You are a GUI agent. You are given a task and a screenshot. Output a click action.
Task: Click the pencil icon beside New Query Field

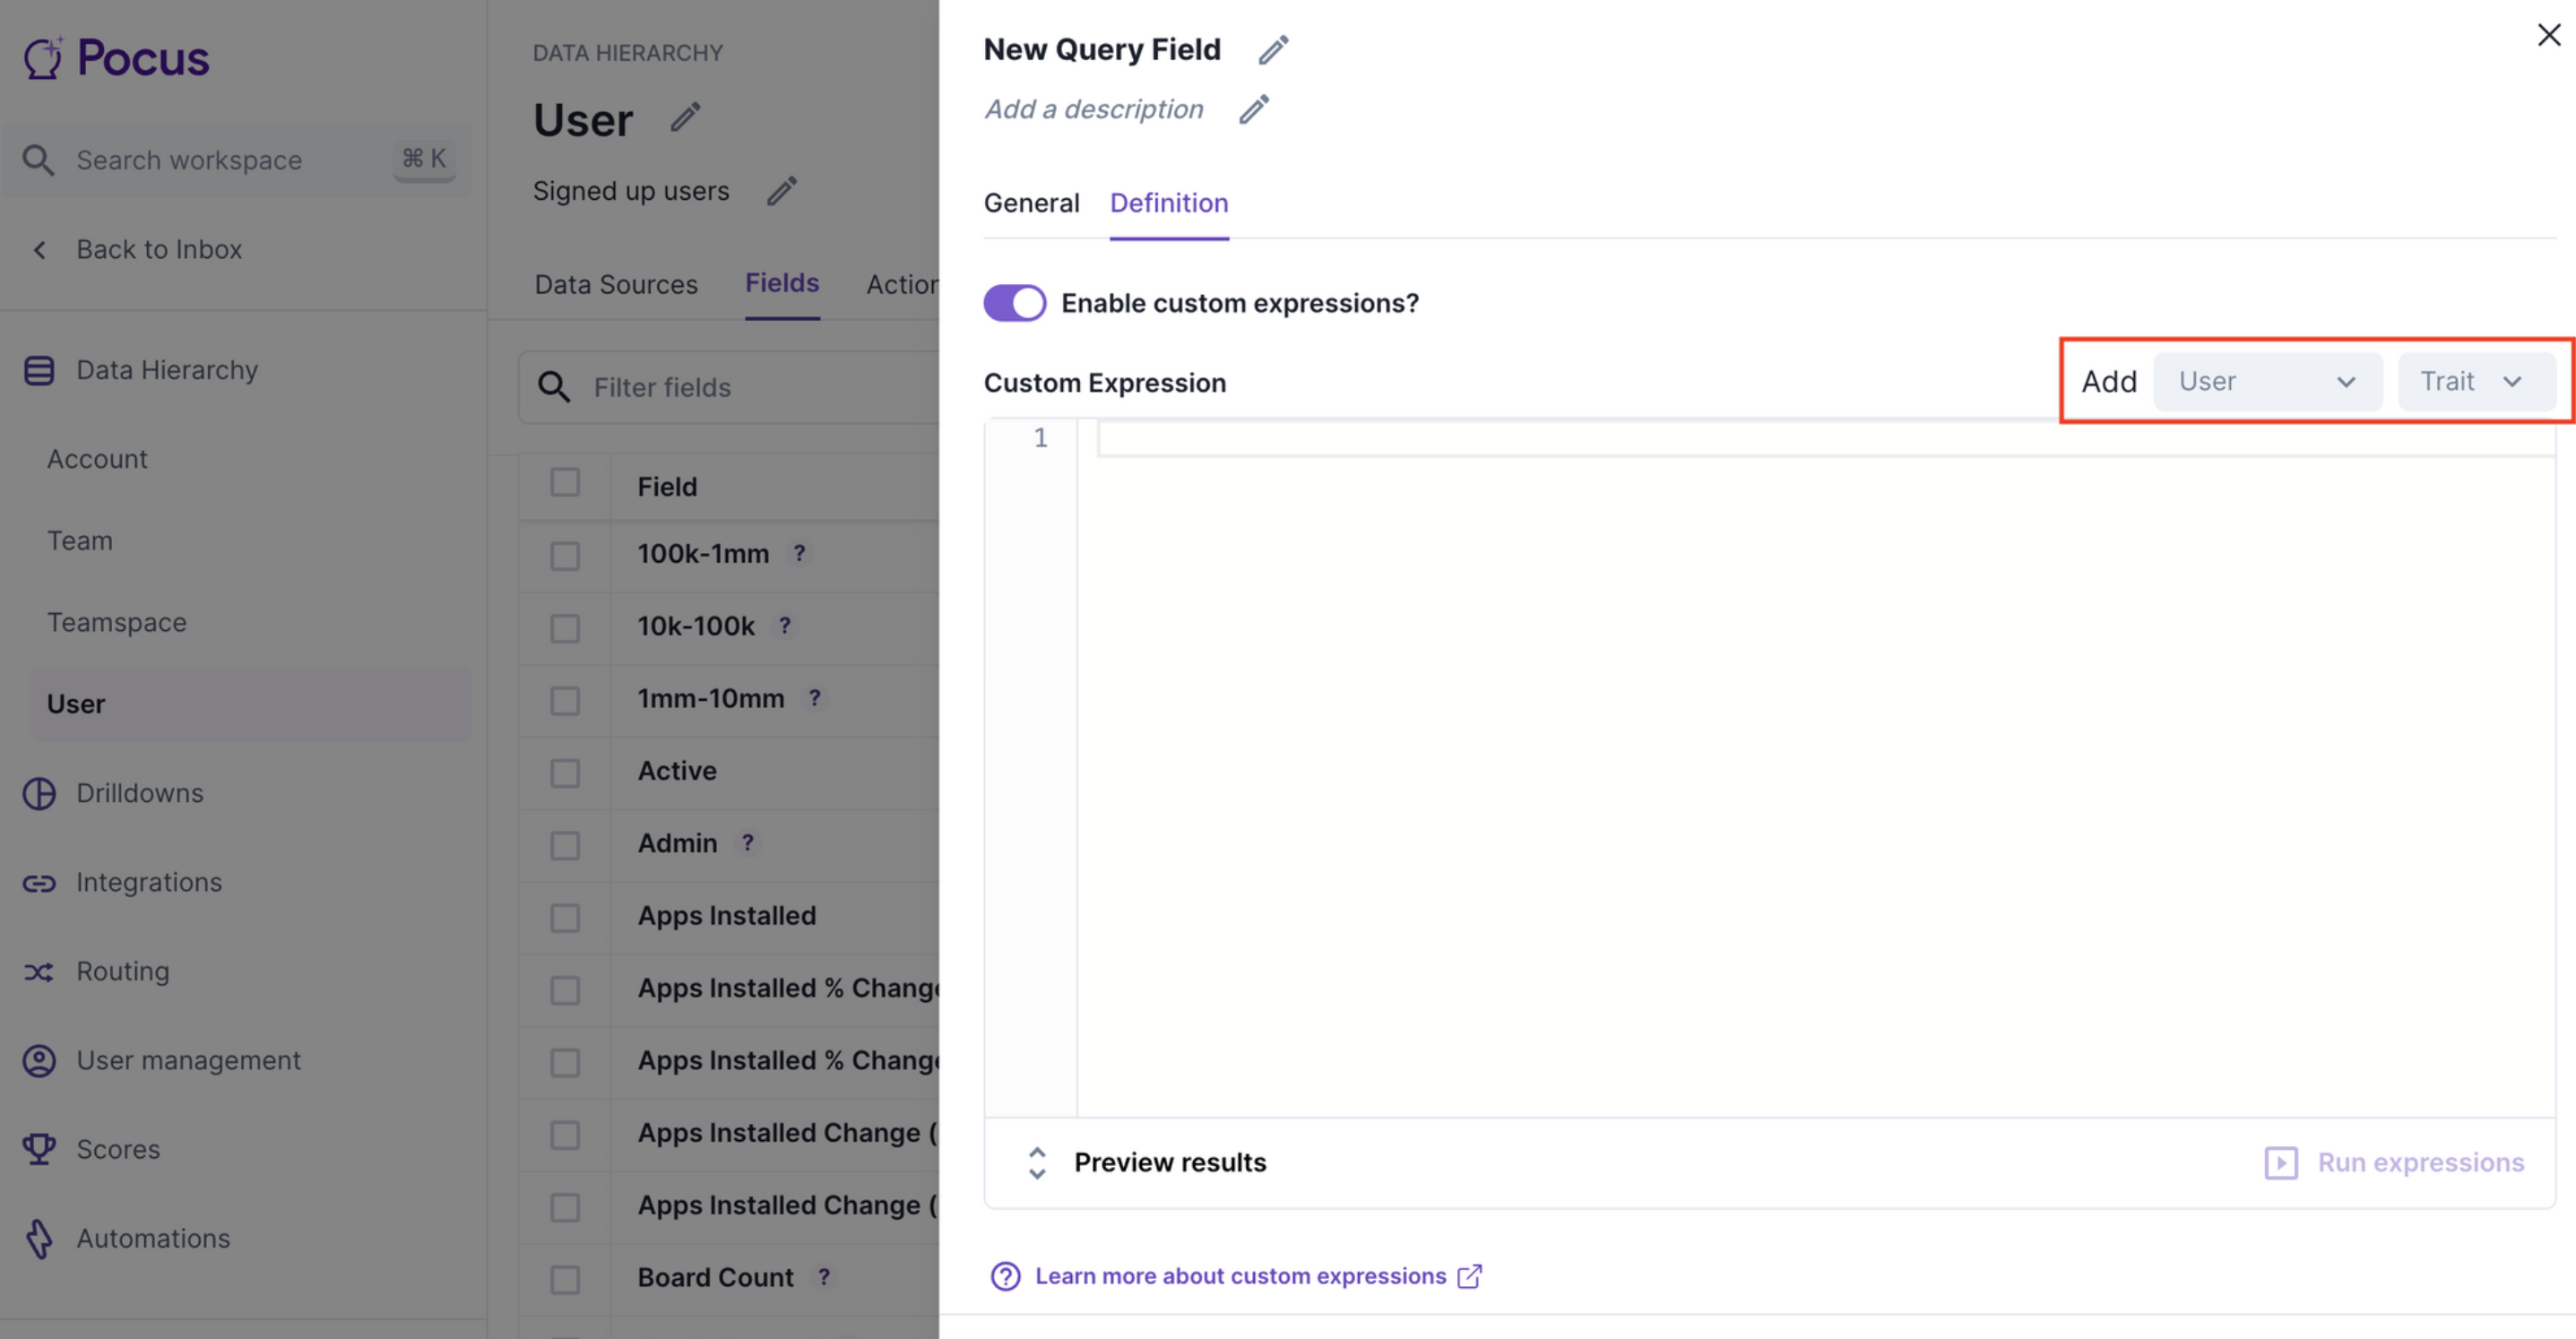click(1273, 49)
